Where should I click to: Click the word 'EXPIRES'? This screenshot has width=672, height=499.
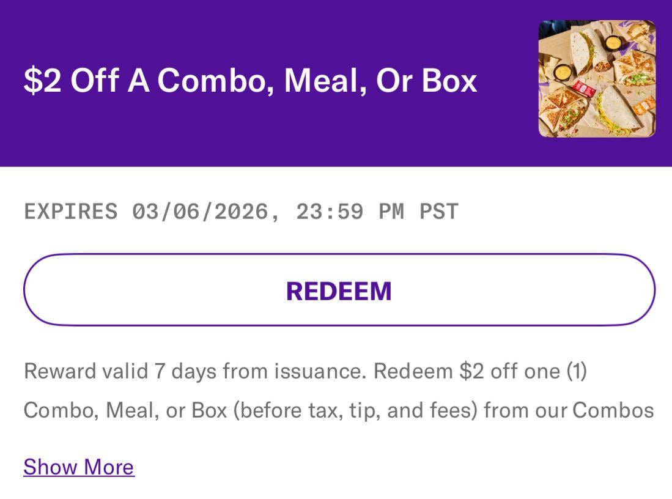[70, 212]
